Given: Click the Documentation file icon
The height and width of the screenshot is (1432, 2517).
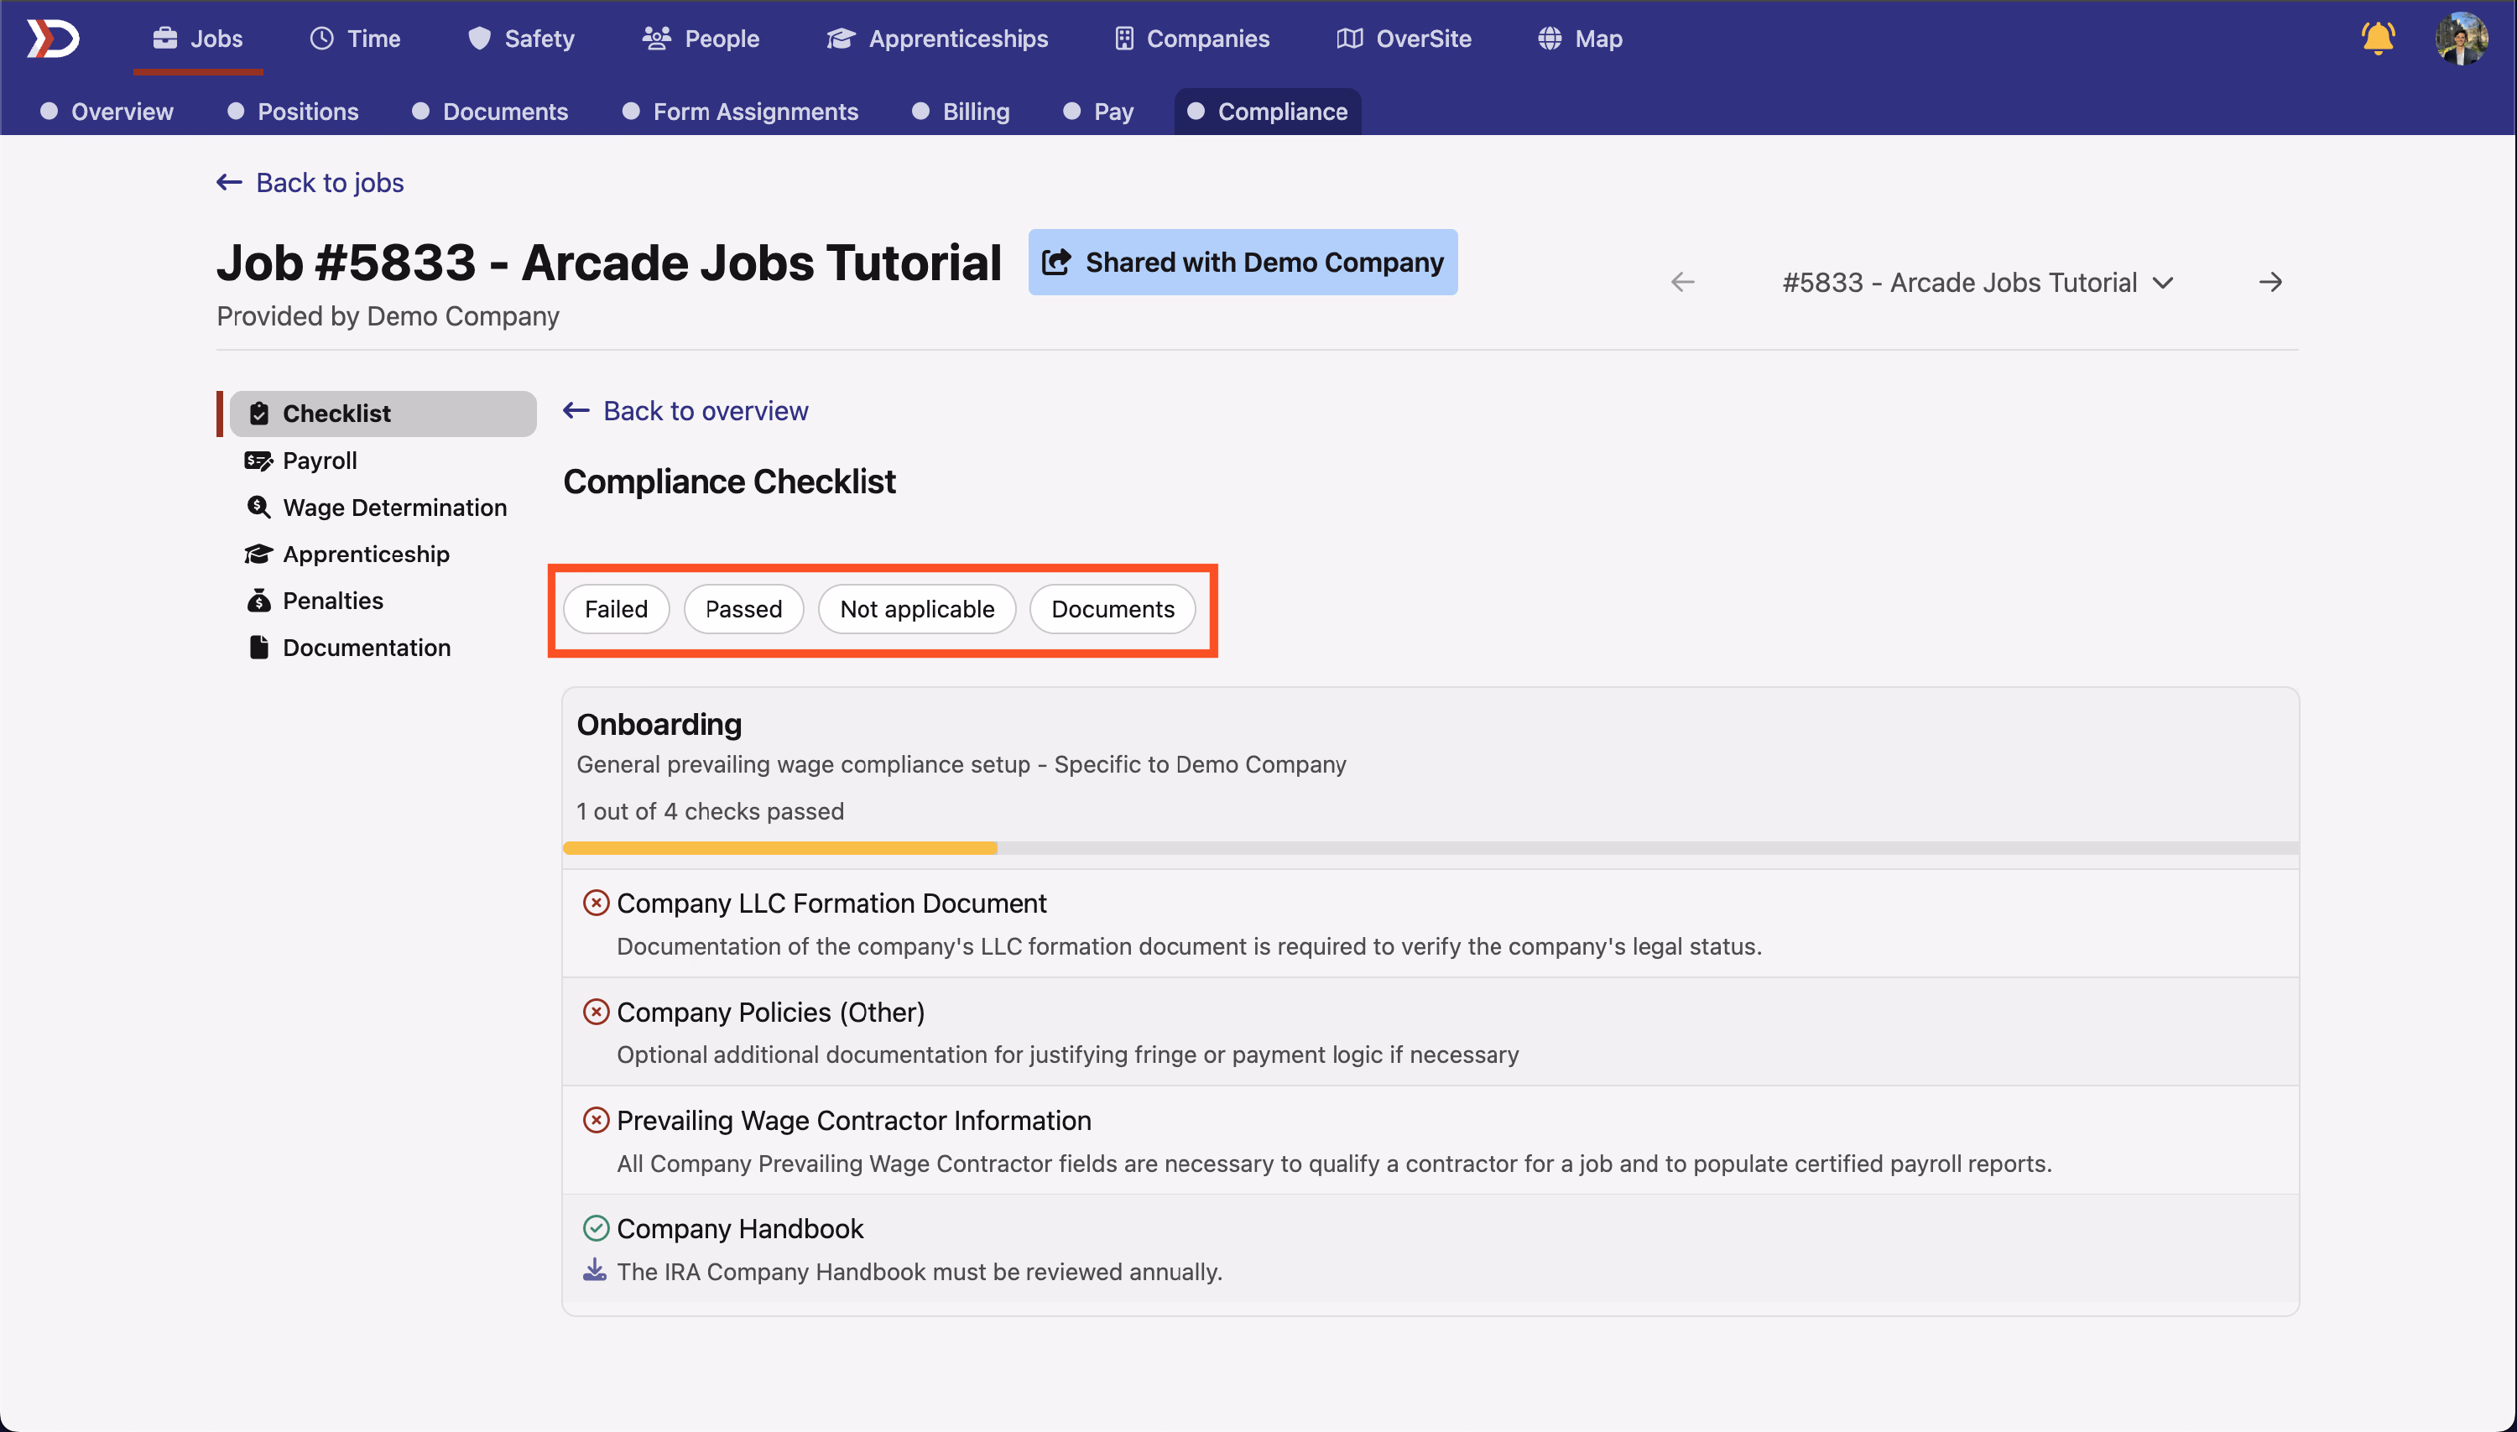Looking at the screenshot, I should [258, 647].
